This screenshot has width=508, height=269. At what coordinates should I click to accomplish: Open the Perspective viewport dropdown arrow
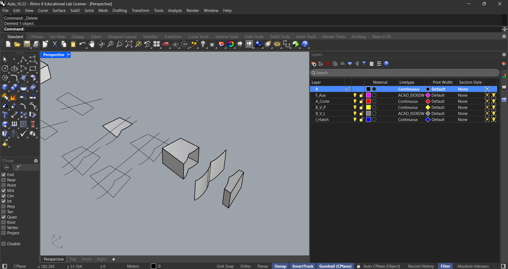tap(69, 55)
